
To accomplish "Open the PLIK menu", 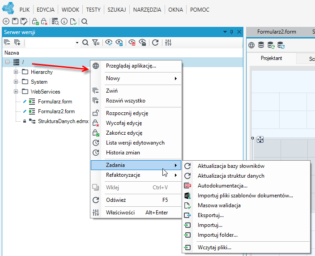I will pos(25,10).
